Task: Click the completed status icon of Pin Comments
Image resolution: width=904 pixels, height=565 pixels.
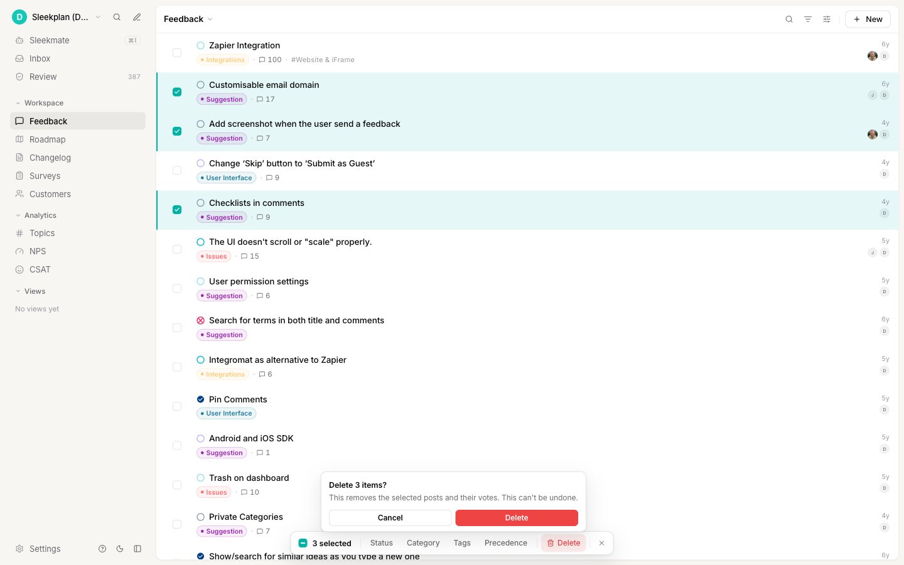Action: point(201,399)
